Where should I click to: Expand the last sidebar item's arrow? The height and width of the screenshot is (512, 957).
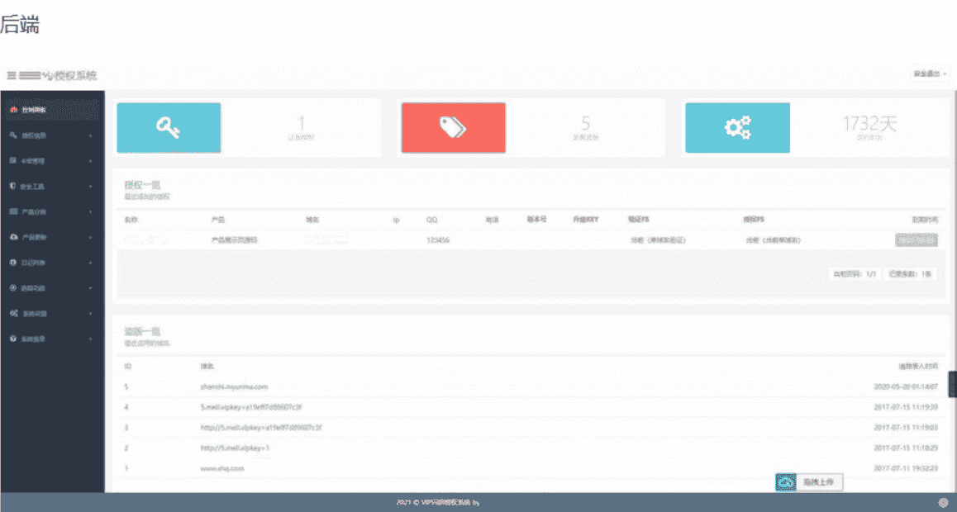coord(90,339)
